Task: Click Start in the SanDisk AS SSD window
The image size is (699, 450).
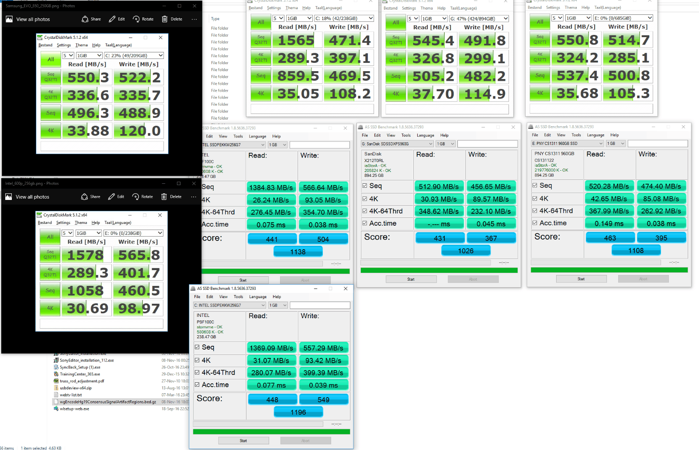Action: tap(411, 279)
